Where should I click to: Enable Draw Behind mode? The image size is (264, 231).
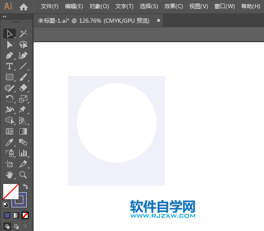pyautogui.click(x=16, y=226)
